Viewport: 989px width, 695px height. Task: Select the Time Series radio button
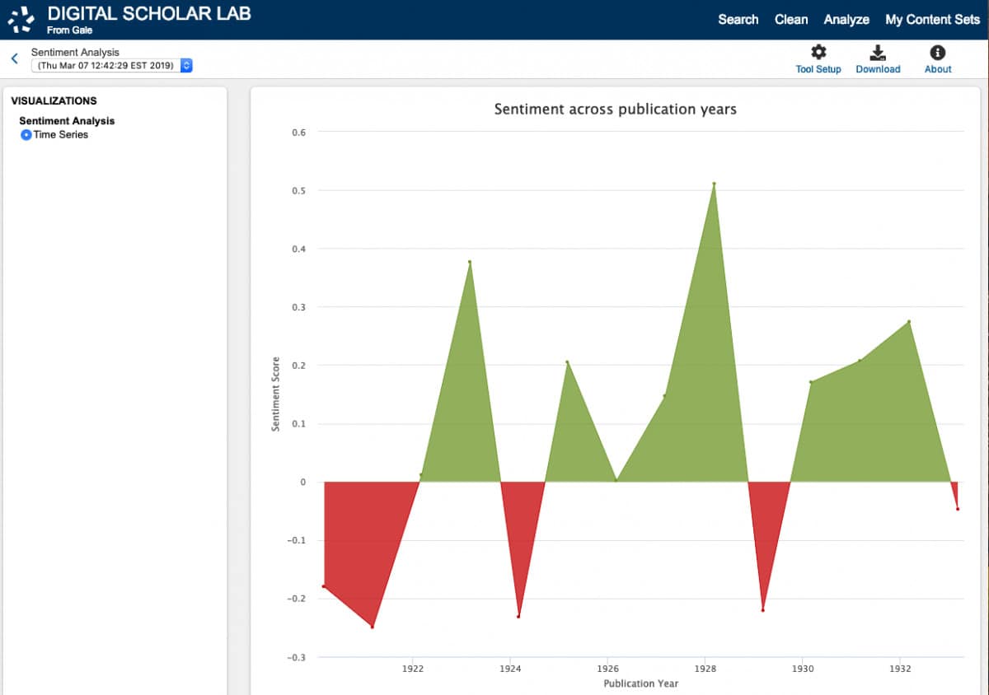26,134
